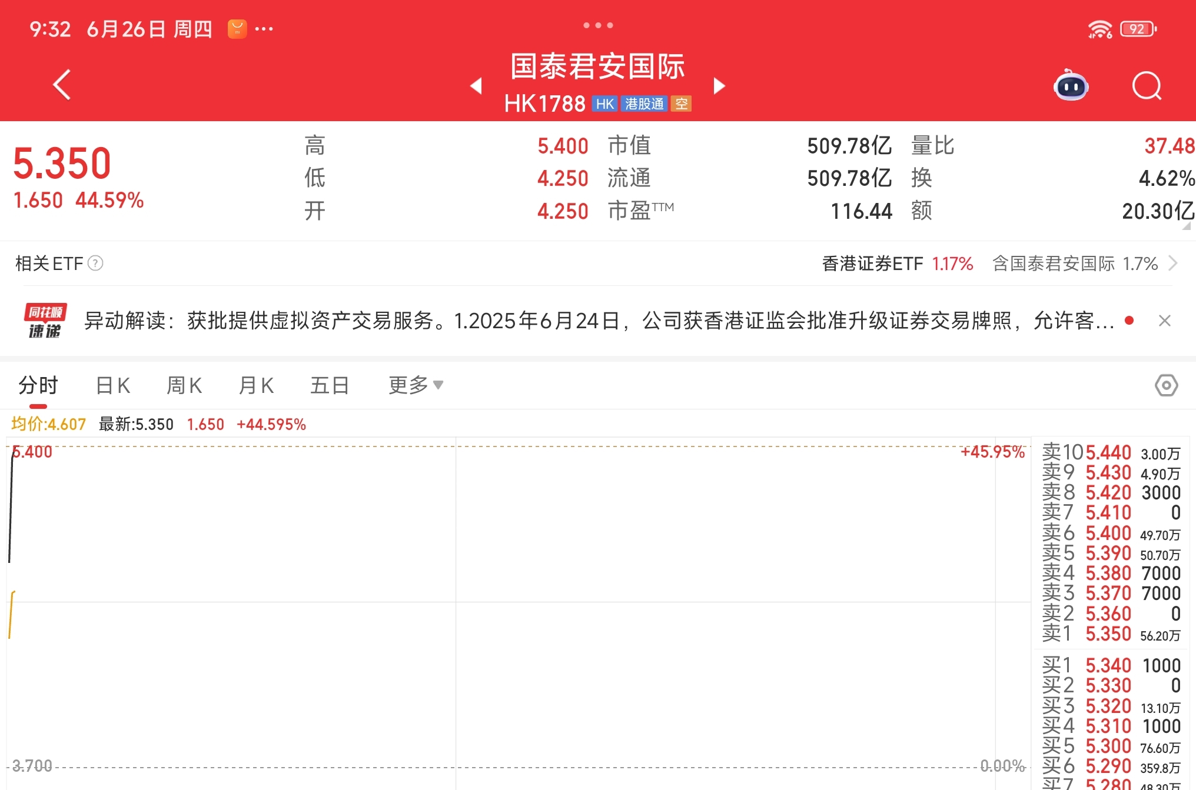Viewport: 1196px width, 790px height.
Task: Tap the battery indicator
Action: coord(1139,29)
